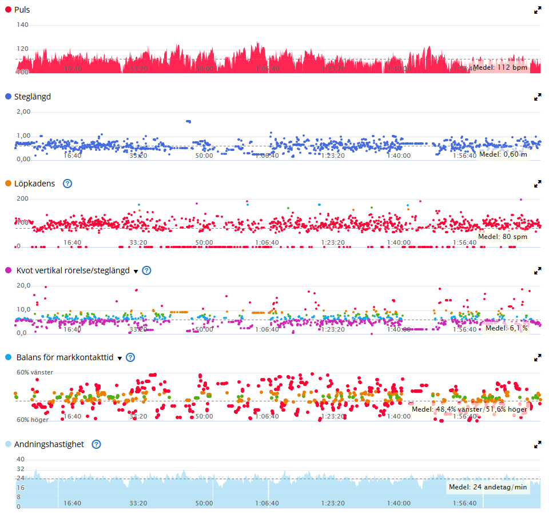Open help for Andningshastighet

click(96, 444)
